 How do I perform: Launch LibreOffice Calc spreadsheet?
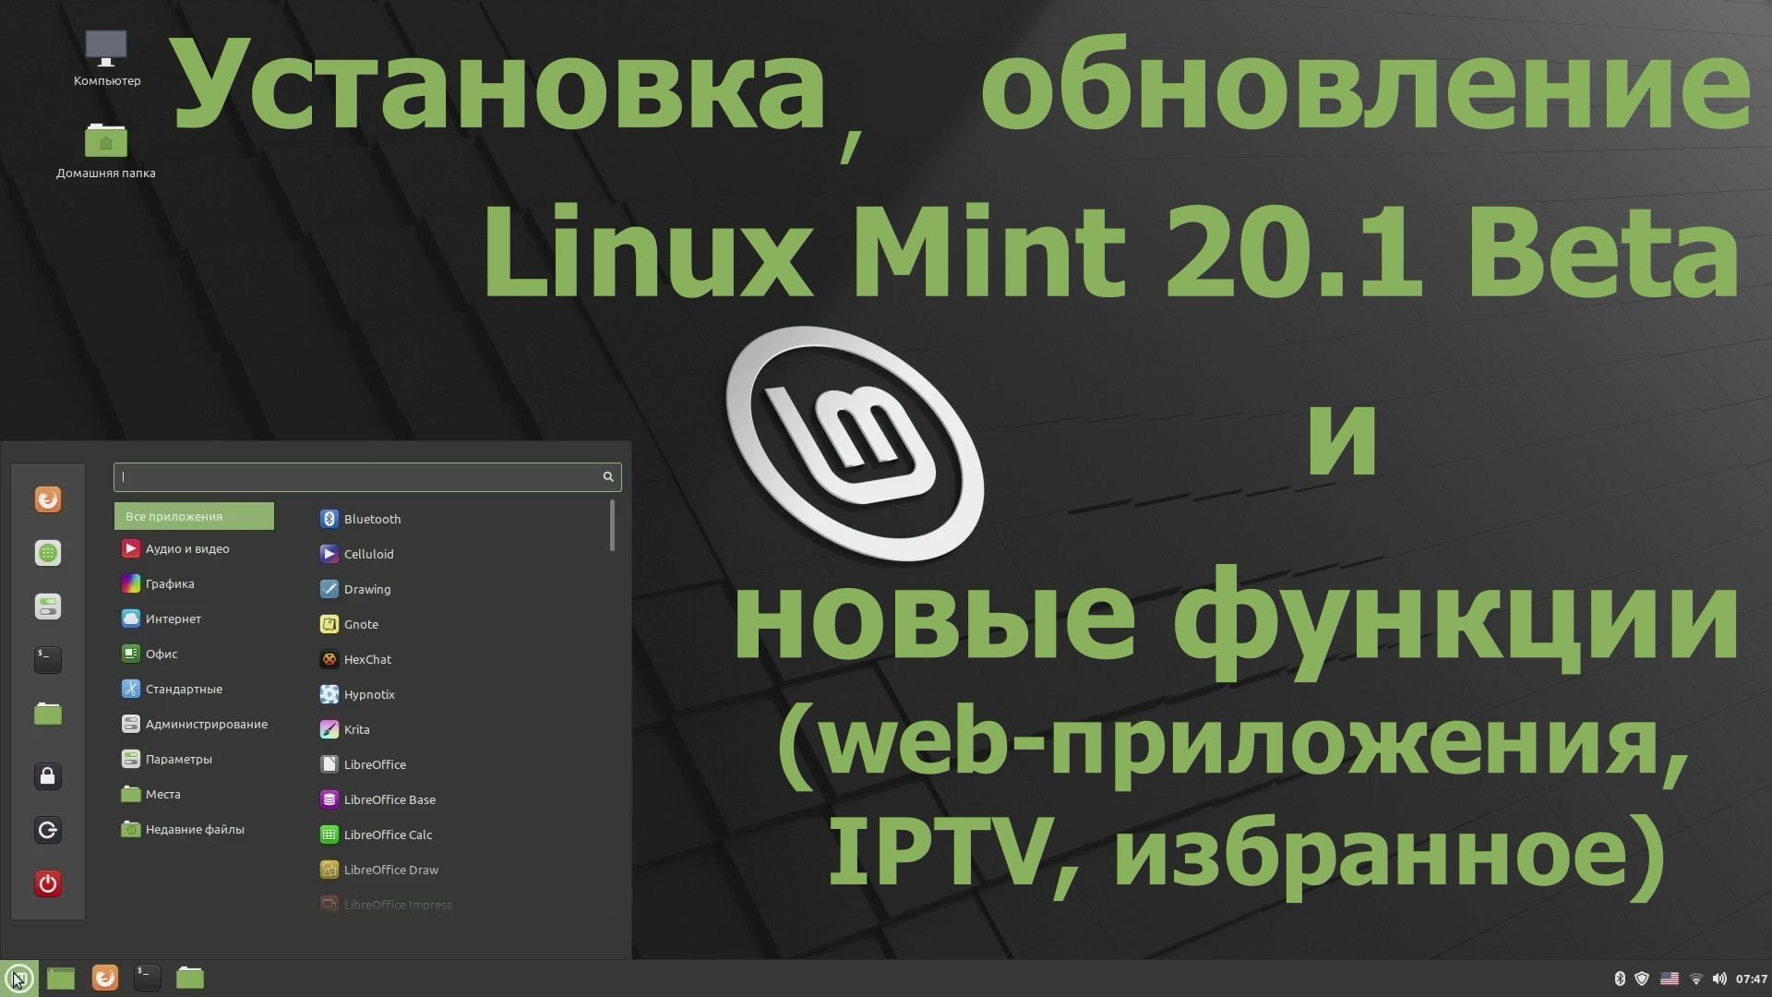[386, 833]
